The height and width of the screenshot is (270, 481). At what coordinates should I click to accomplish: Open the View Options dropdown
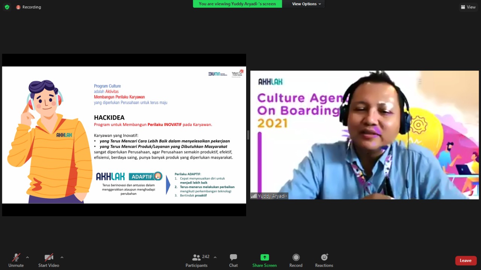click(x=306, y=4)
